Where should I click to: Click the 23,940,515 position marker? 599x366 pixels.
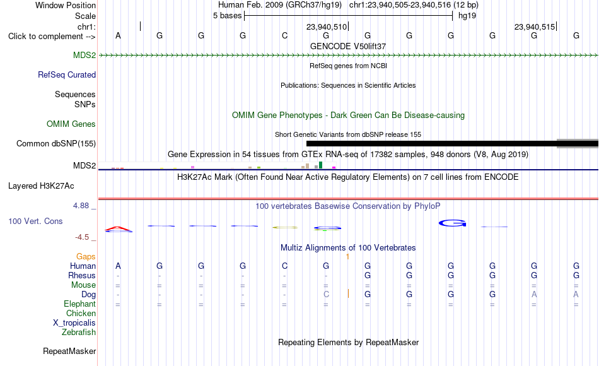pos(535,27)
